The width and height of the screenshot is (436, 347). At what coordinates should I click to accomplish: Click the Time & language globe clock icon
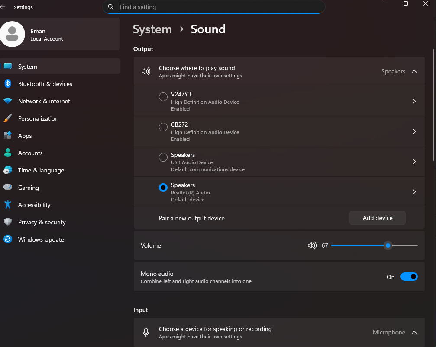pyautogui.click(x=8, y=170)
